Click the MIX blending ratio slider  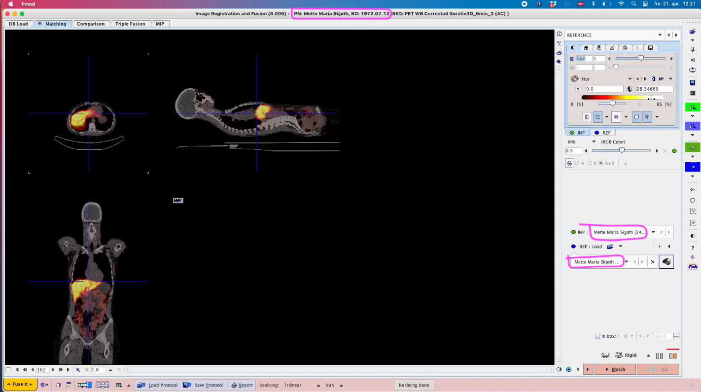(x=622, y=151)
